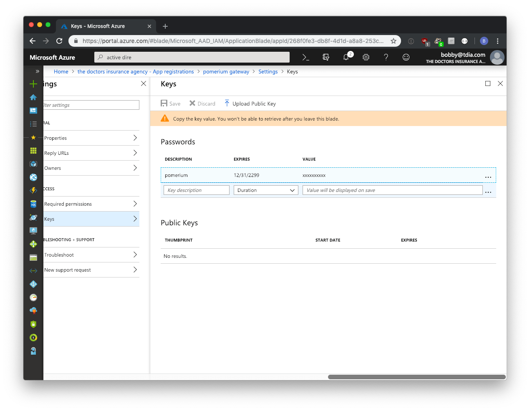The height and width of the screenshot is (411, 530).
Task: Open All resources grid icon
Action: click(33, 151)
